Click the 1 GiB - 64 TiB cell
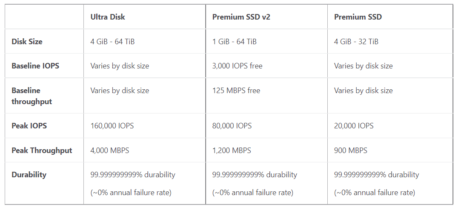The width and height of the screenshot is (458, 210). pyautogui.click(x=234, y=41)
